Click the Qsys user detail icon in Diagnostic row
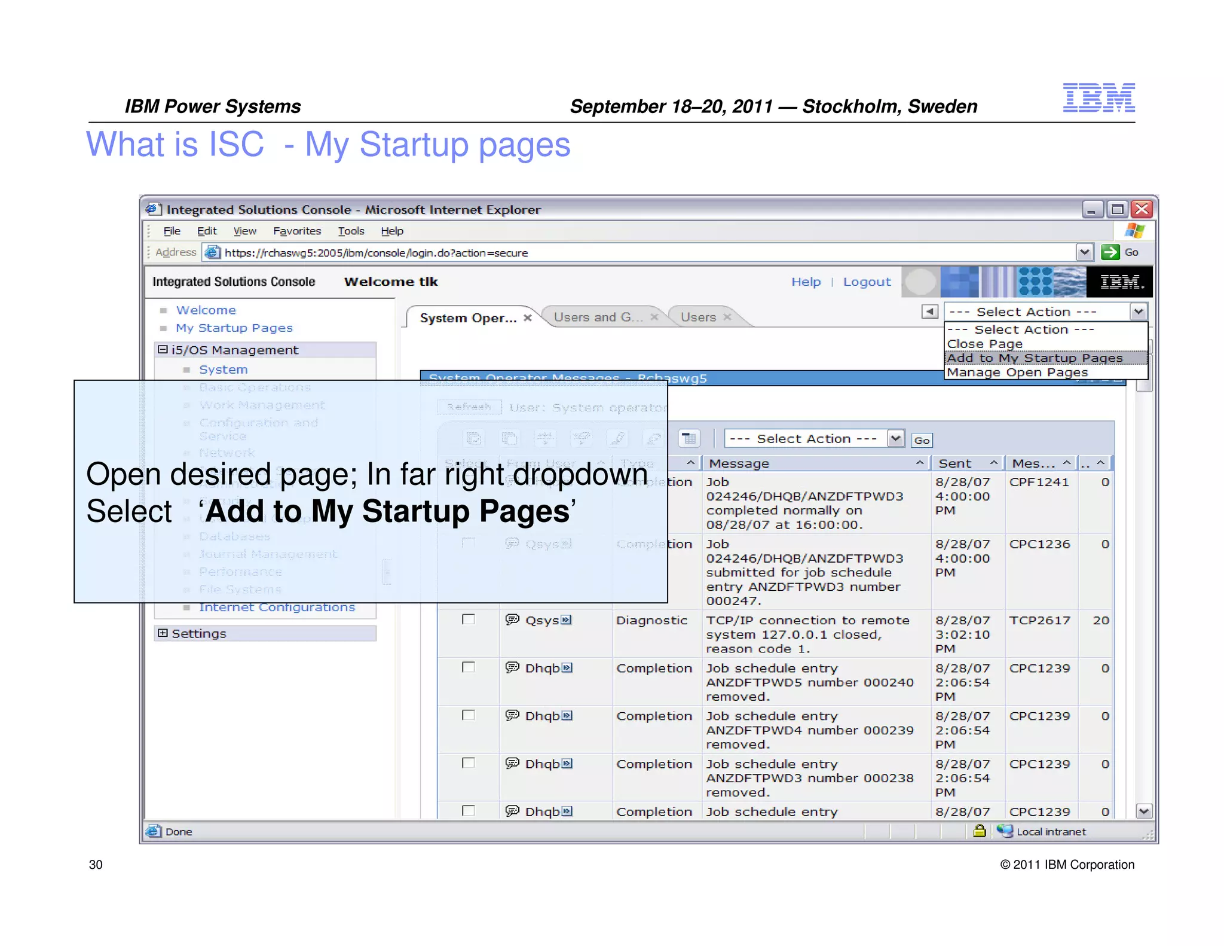 [x=566, y=620]
